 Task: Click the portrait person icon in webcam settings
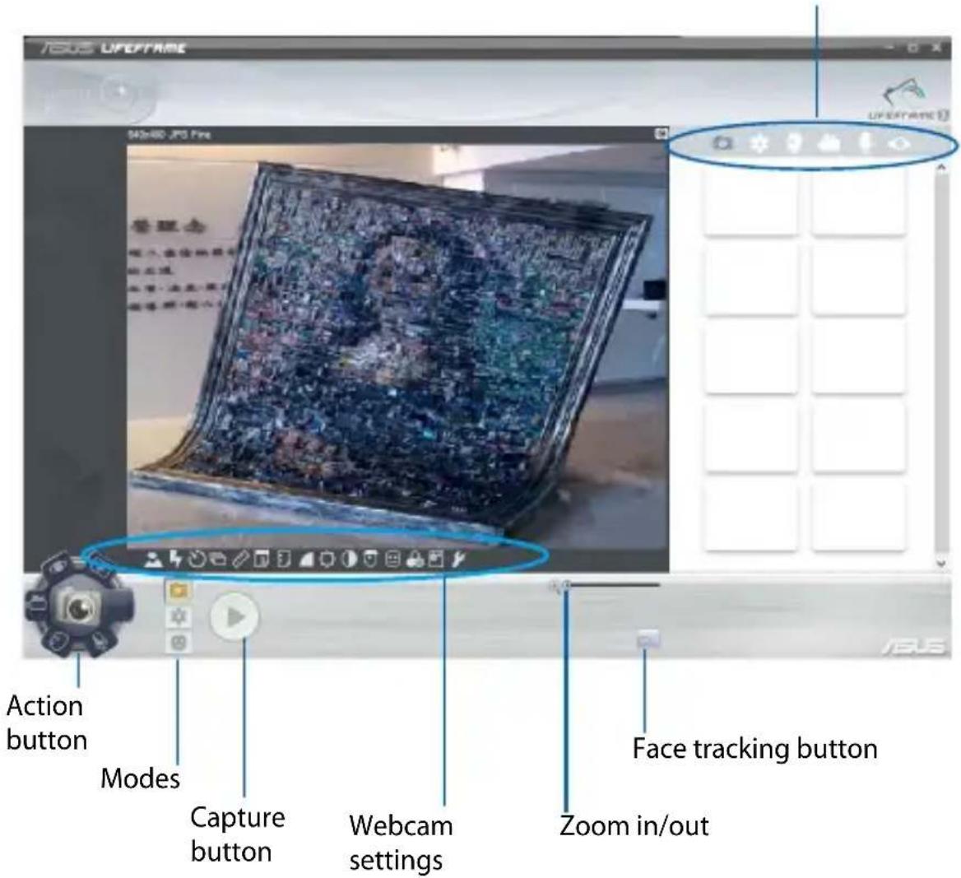[153, 560]
